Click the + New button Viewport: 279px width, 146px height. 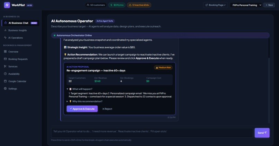[269, 5]
